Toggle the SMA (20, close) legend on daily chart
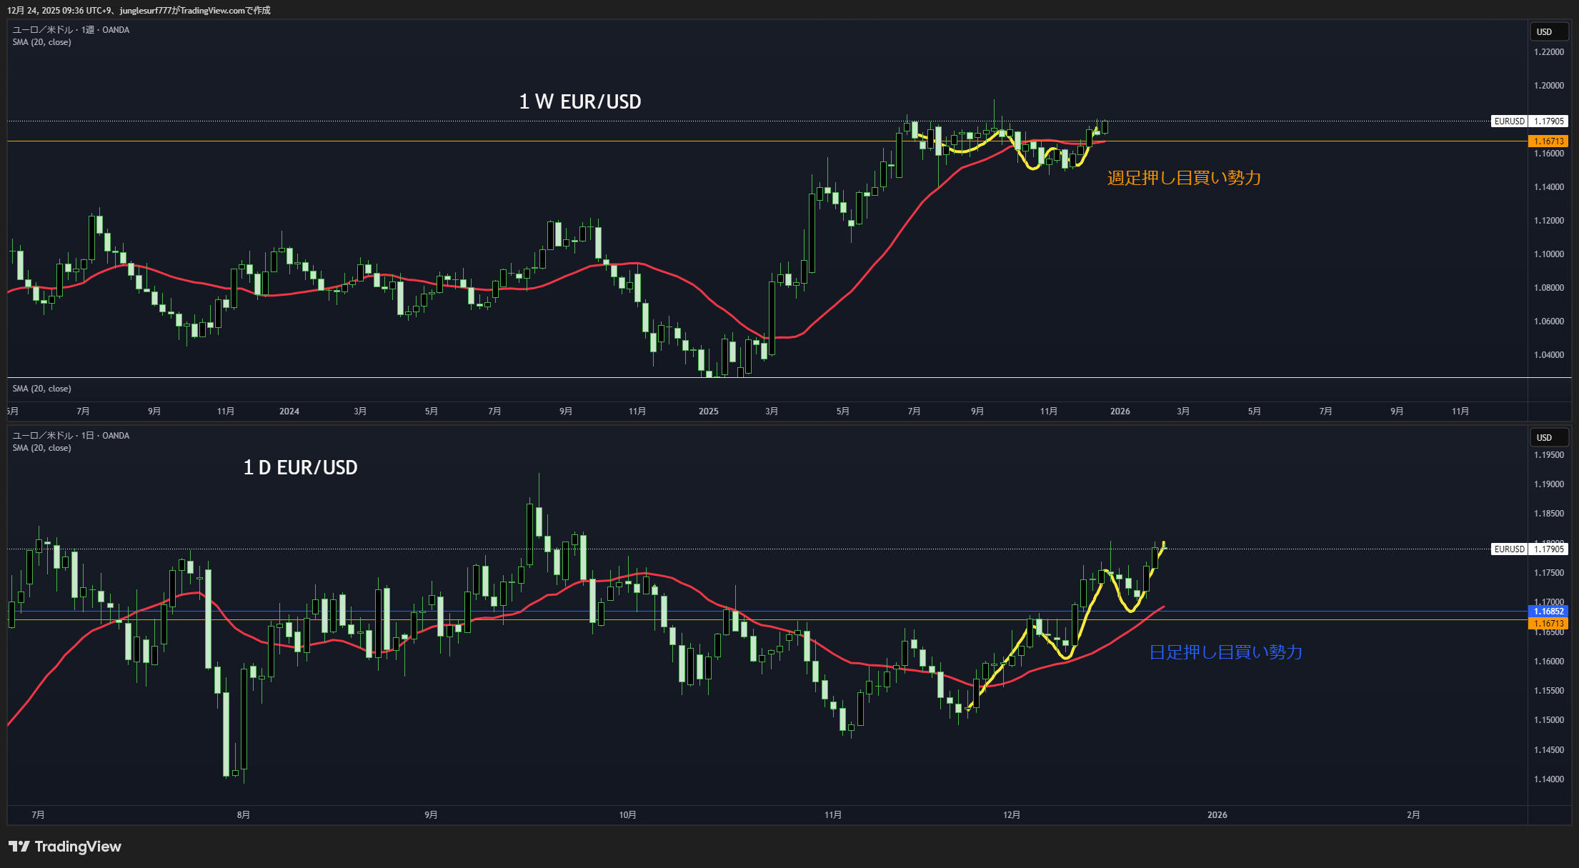This screenshot has height=868, width=1579. [x=41, y=448]
